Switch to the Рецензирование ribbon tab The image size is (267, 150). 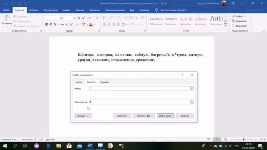[115, 10]
